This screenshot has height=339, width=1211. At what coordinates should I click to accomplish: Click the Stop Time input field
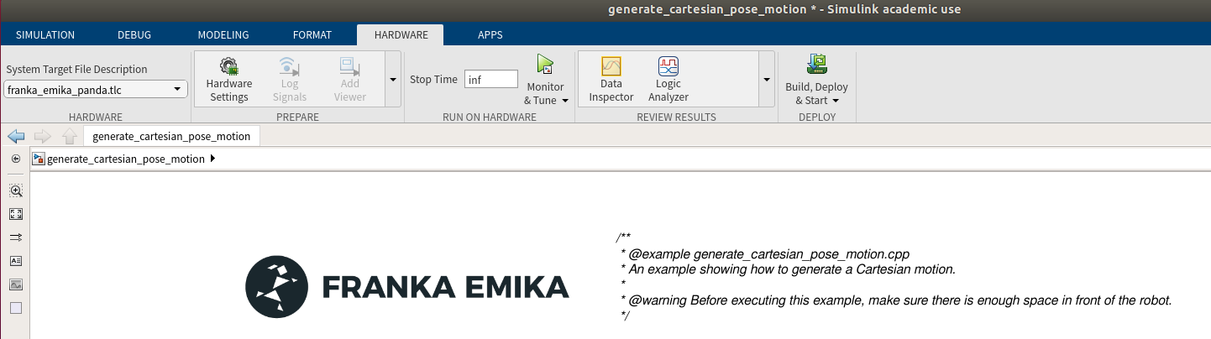click(x=491, y=79)
